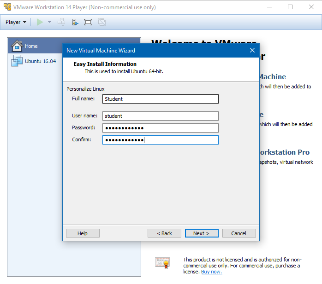Minimize the VMware Player window
Viewport: 322px width, 284px height.
point(269,7)
